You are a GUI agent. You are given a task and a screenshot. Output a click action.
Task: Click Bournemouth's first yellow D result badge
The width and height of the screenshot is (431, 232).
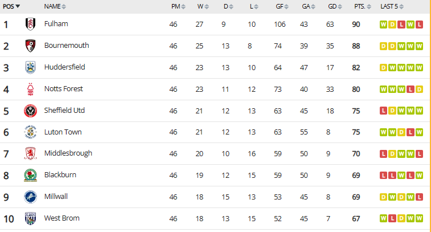(x=383, y=46)
